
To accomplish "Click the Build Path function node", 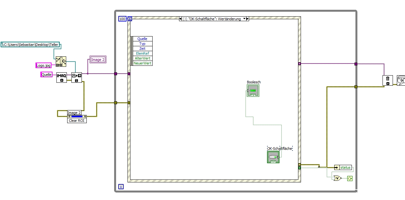I will pyautogui.click(x=61, y=61).
